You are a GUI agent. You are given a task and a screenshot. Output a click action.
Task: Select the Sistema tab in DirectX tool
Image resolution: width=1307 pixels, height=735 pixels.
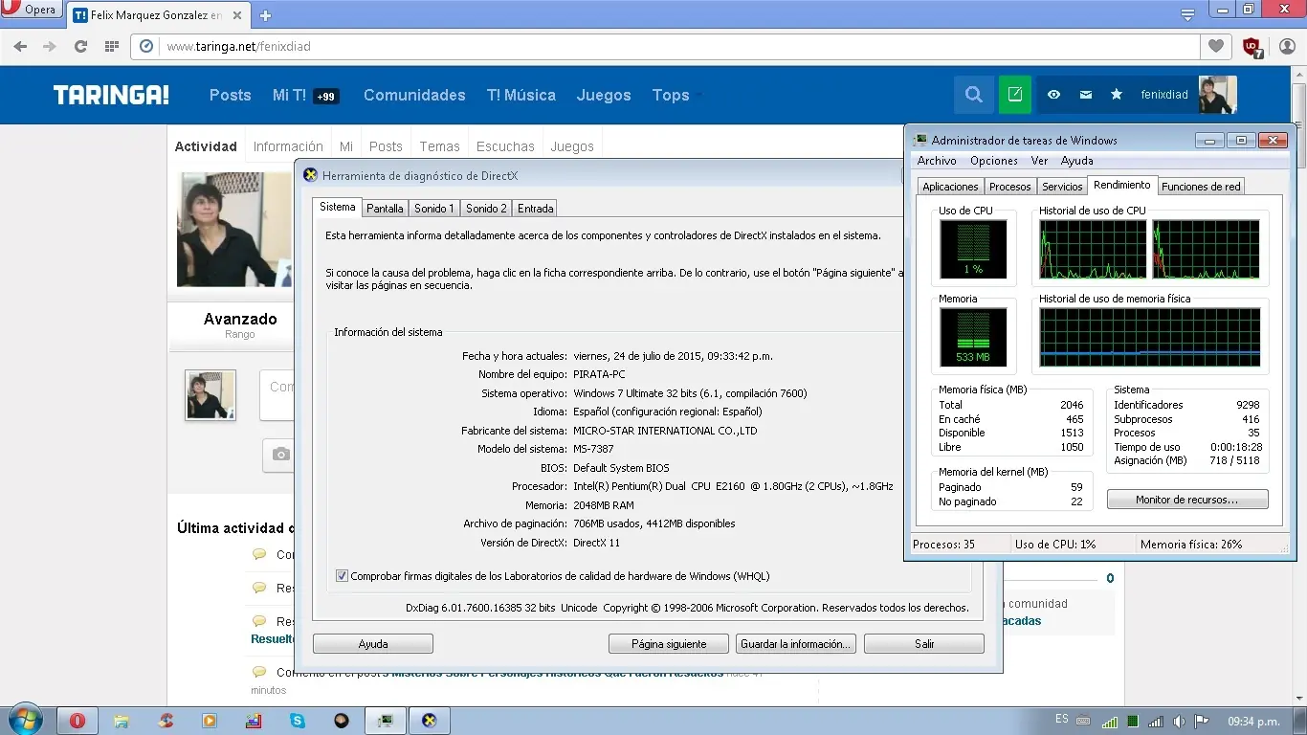coord(337,207)
